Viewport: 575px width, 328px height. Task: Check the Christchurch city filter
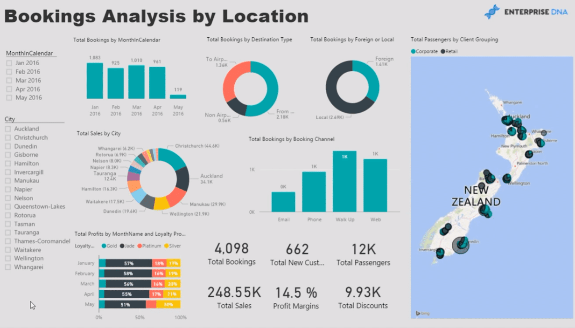tap(8, 137)
